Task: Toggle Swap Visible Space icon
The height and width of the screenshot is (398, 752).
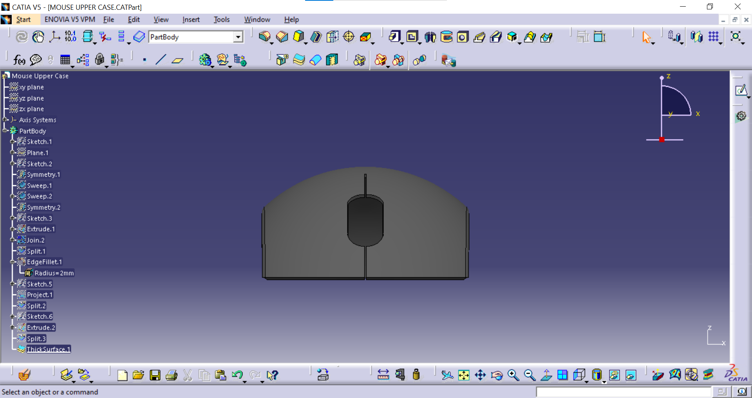Action: (x=631, y=375)
